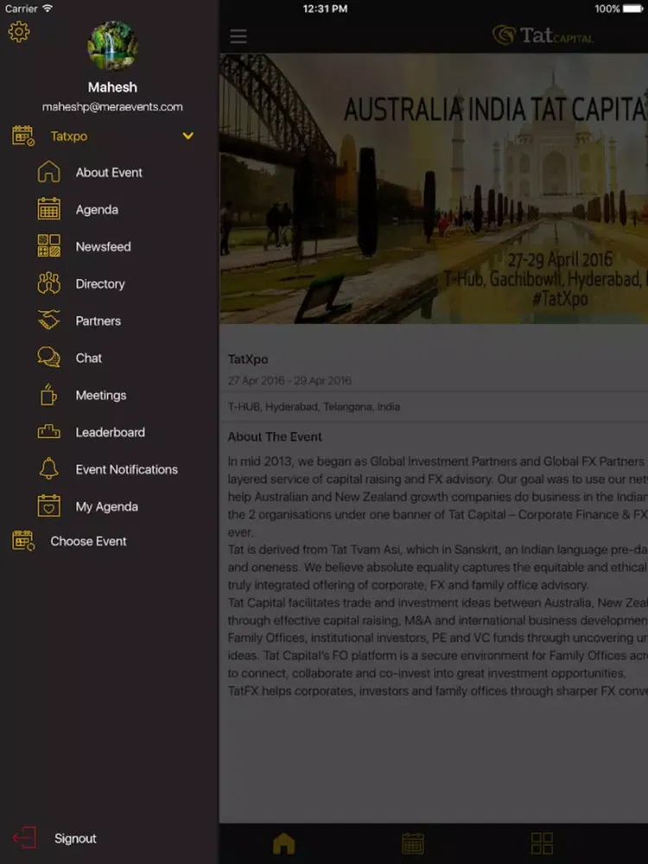Click the About Event house icon
The width and height of the screenshot is (648, 864).
[48, 172]
